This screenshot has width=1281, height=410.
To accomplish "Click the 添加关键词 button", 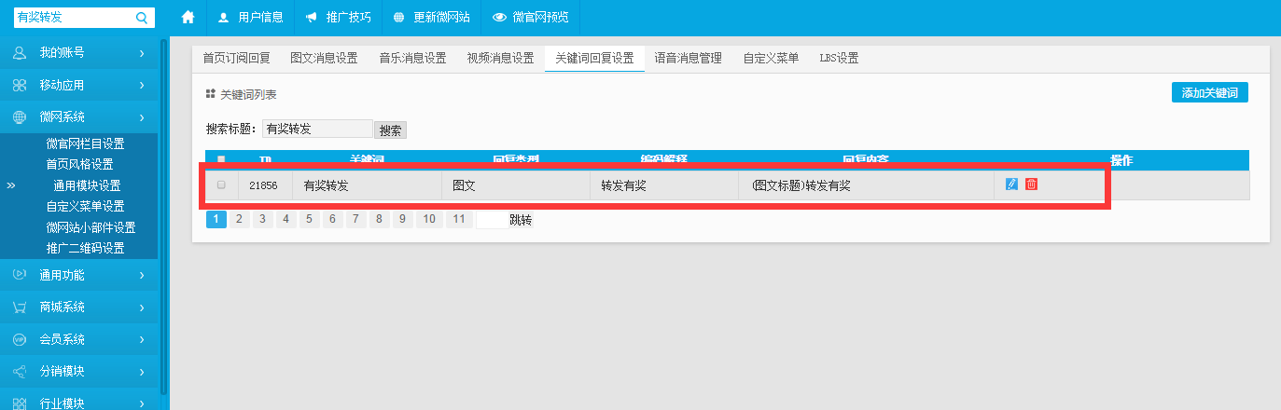I will pyautogui.click(x=1209, y=92).
